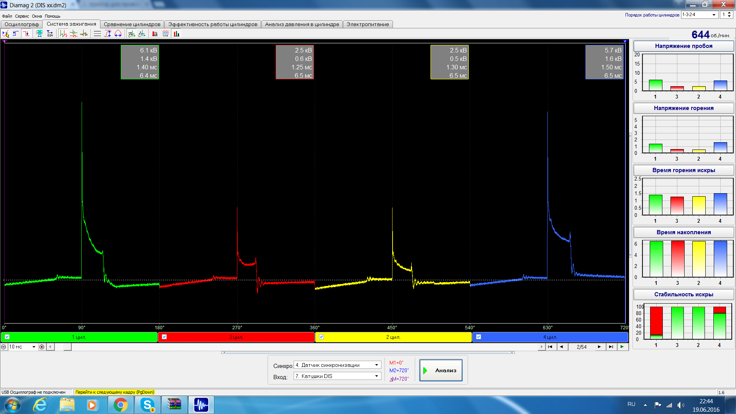Open the Помощь menu
Screen dimensions: 736x414
[x=53, y=16]
